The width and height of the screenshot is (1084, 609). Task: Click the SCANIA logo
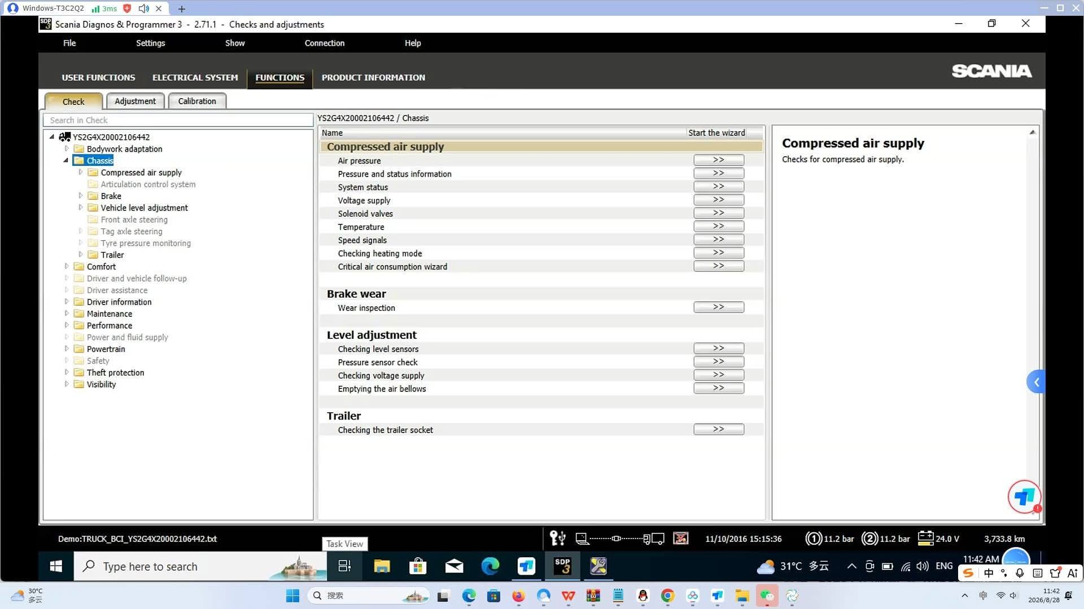click(x=991, y=71)
